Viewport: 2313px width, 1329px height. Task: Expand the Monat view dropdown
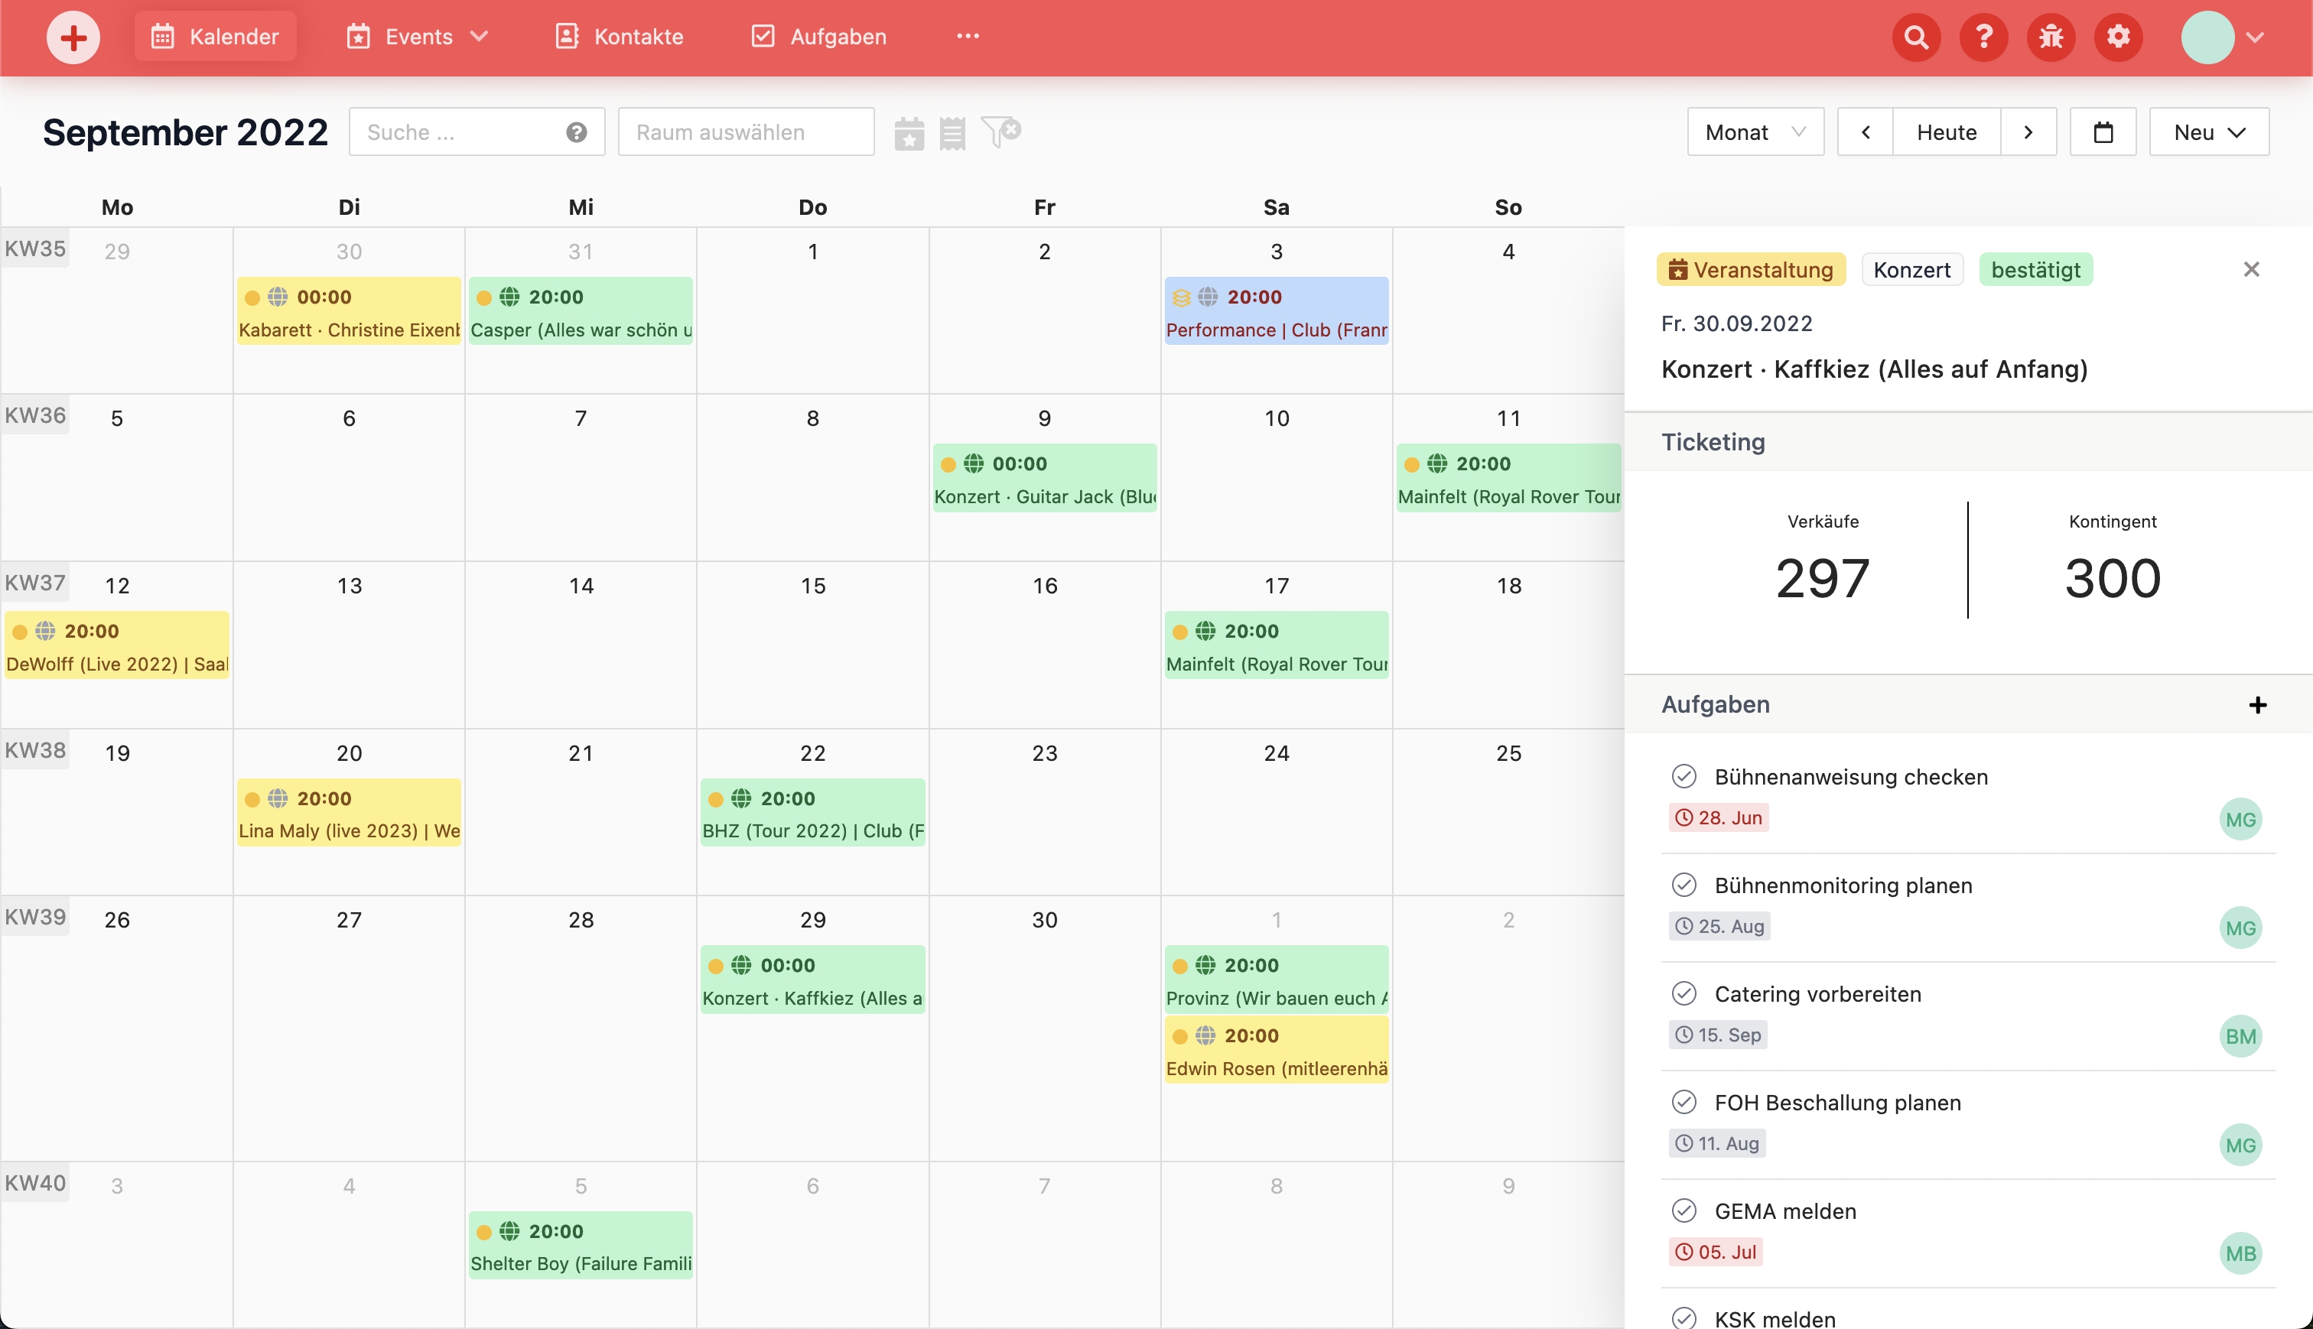coord(1755,132)
